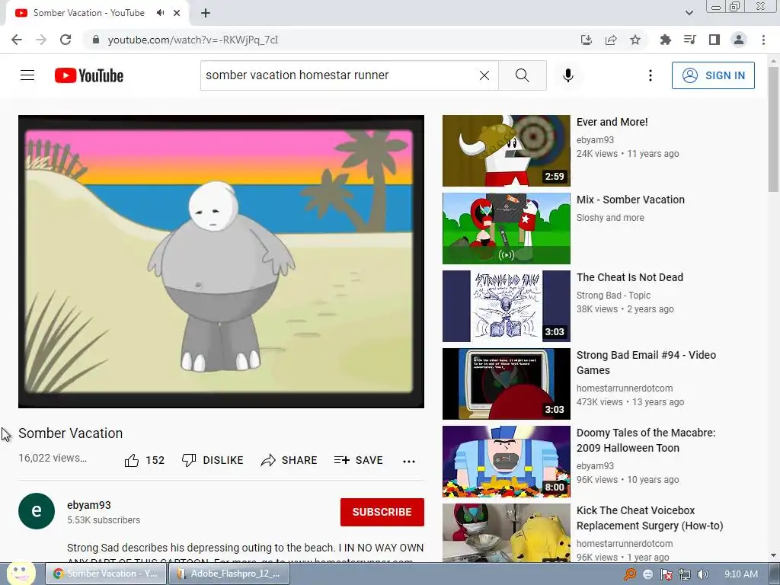Click title 'Ever and More!'
The width and height of the screenshot is (780, 585).
click(x=612, y=122)
